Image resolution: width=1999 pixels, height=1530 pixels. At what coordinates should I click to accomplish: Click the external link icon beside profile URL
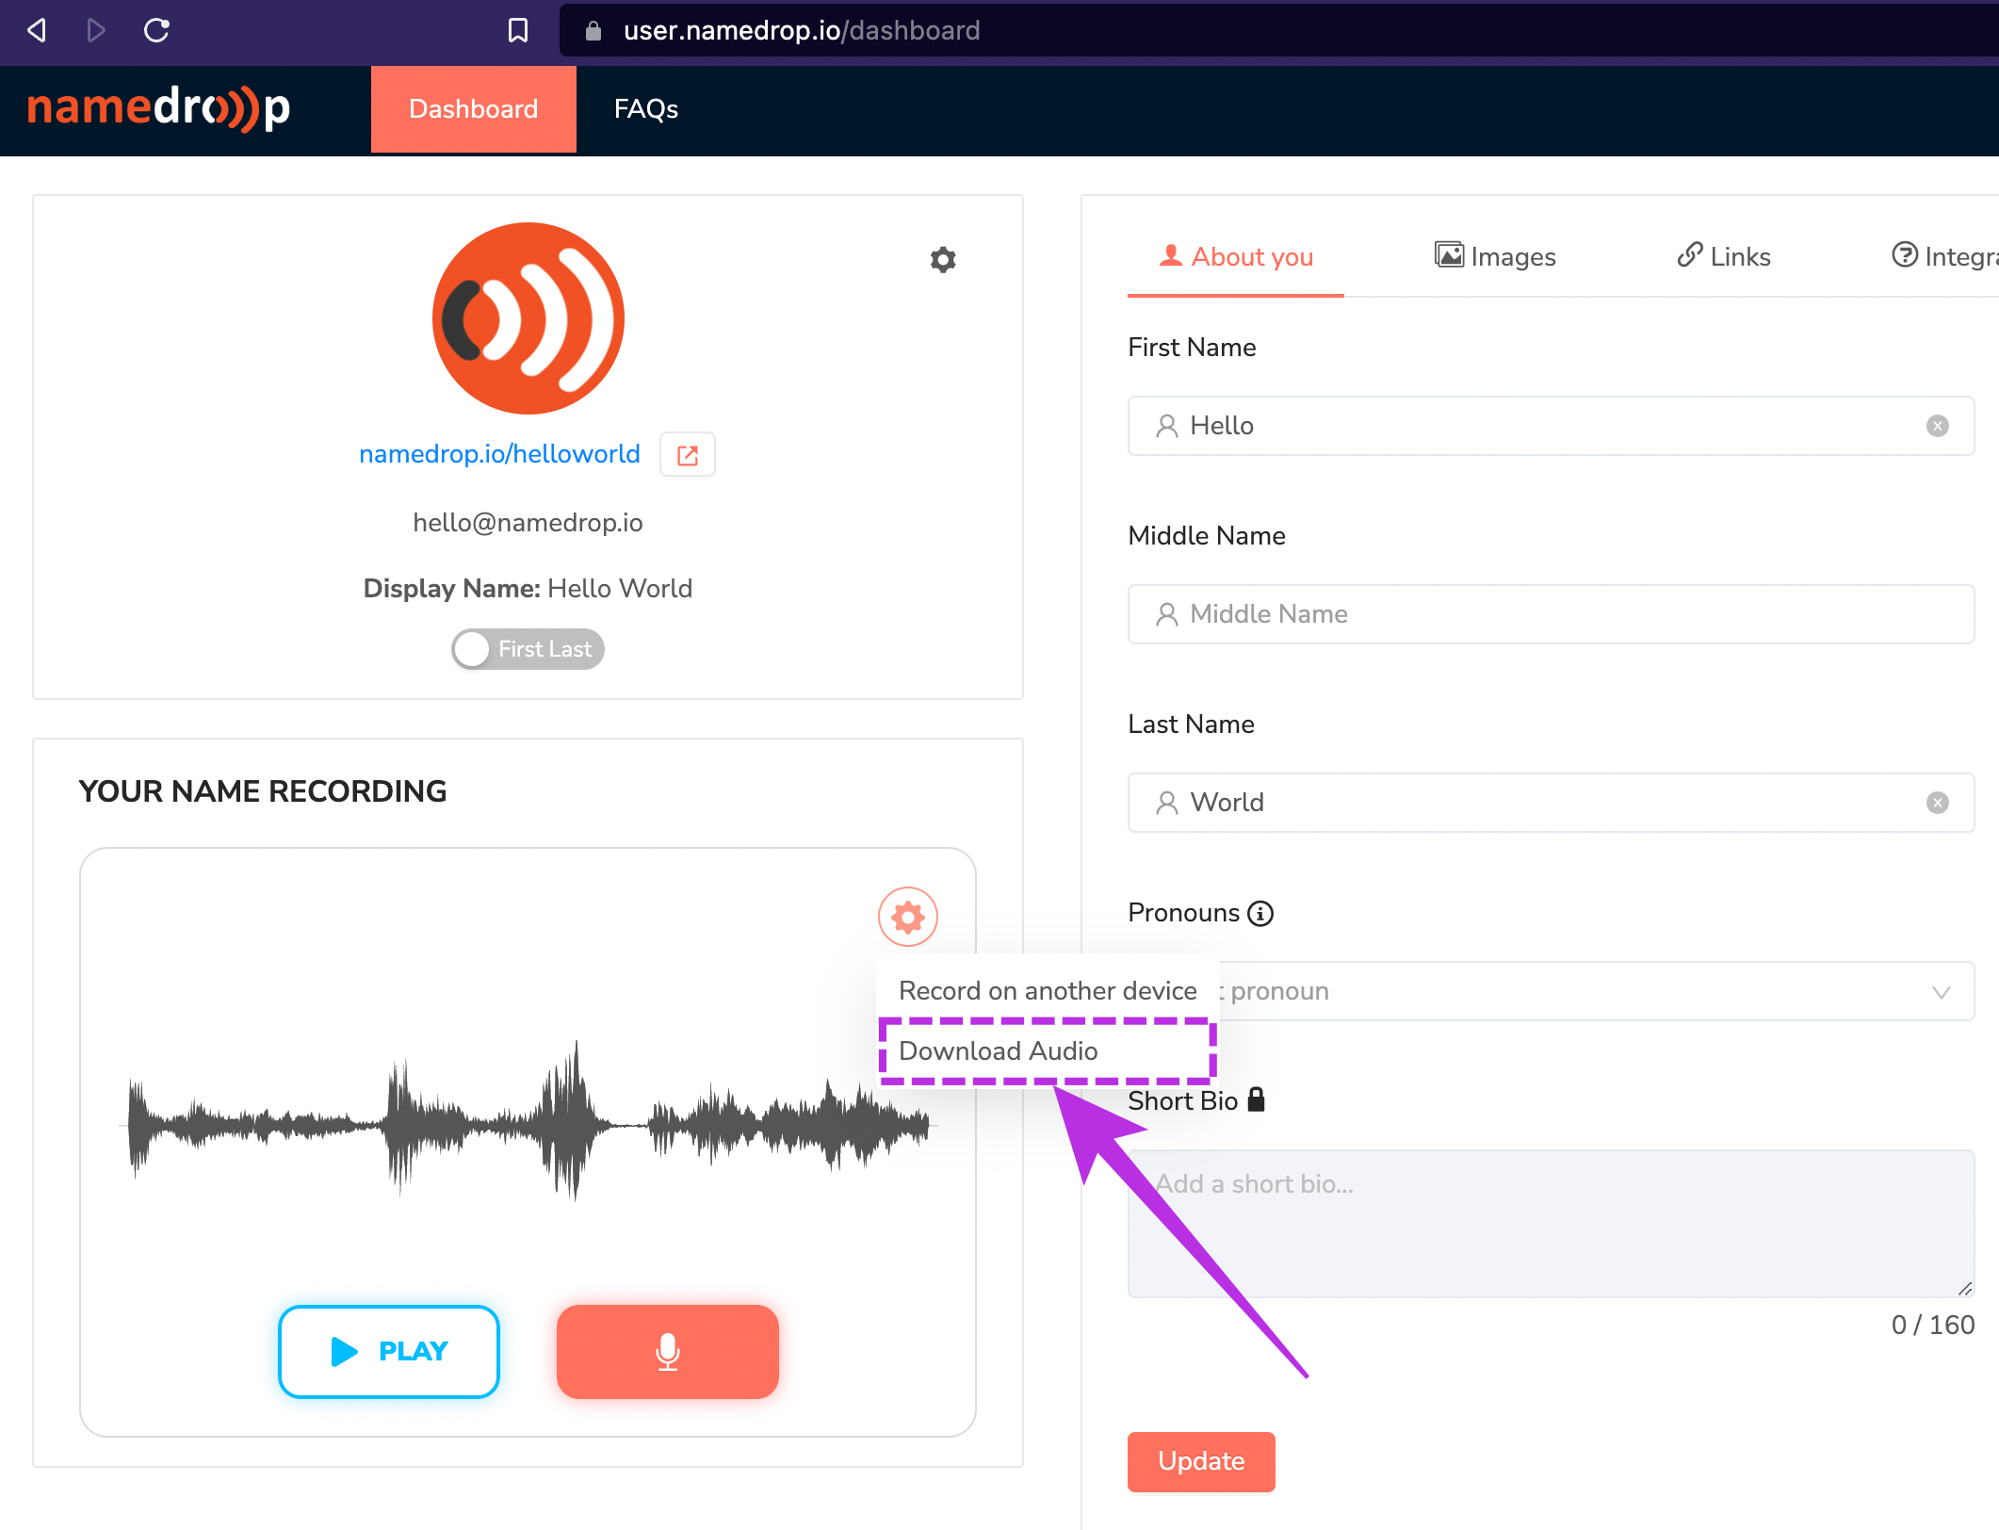687,454
